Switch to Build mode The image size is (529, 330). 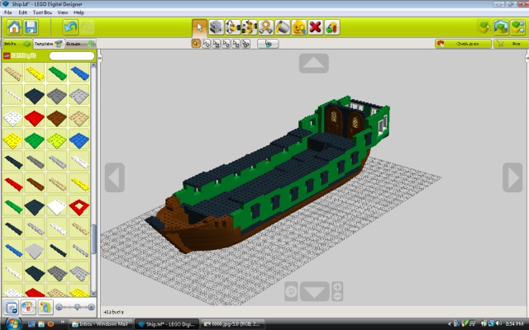click(x=485, y=27)
